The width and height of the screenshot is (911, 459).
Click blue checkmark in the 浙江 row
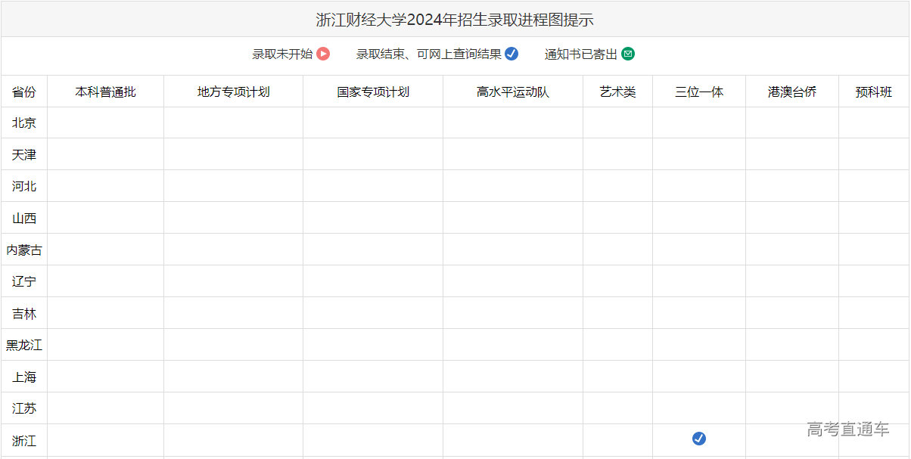click(x=699, y=439)
